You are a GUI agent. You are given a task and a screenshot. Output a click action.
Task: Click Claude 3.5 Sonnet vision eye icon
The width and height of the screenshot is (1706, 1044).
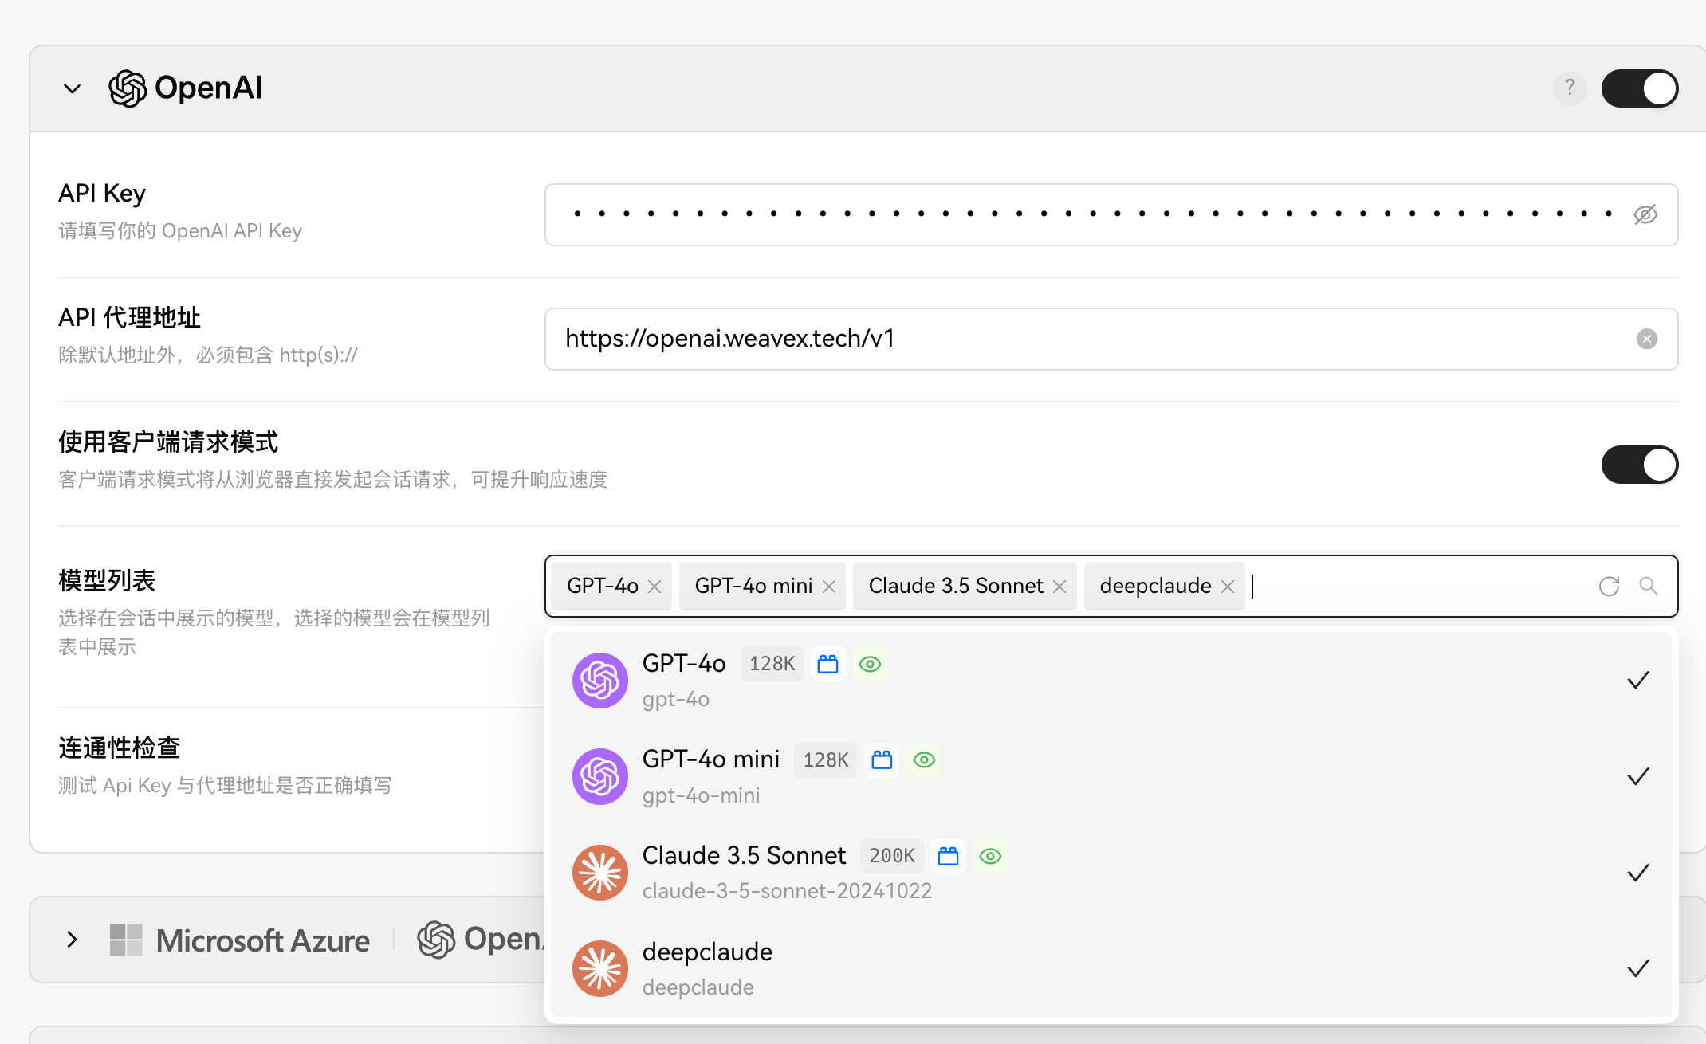[990, 856]
